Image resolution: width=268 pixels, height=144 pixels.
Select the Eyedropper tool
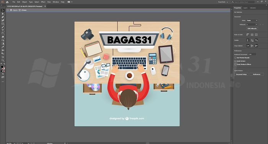pos(3,47)
